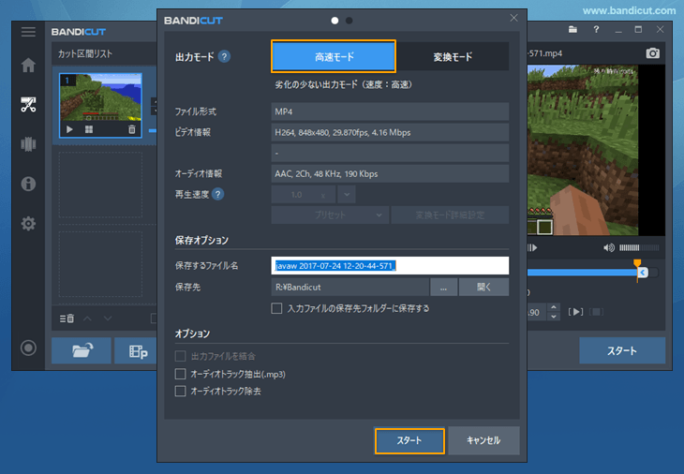Toggle save to input file folder checkbox
Image resolution: width=684 pixels, height=474 pixels.
276,308
